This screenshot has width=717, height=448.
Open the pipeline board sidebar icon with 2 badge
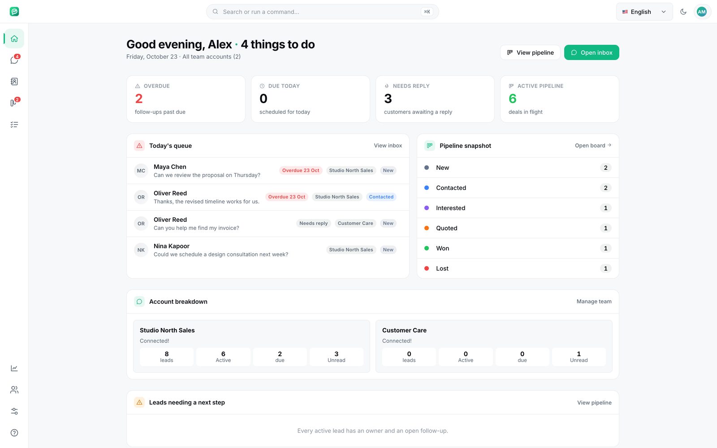(14, 103)
